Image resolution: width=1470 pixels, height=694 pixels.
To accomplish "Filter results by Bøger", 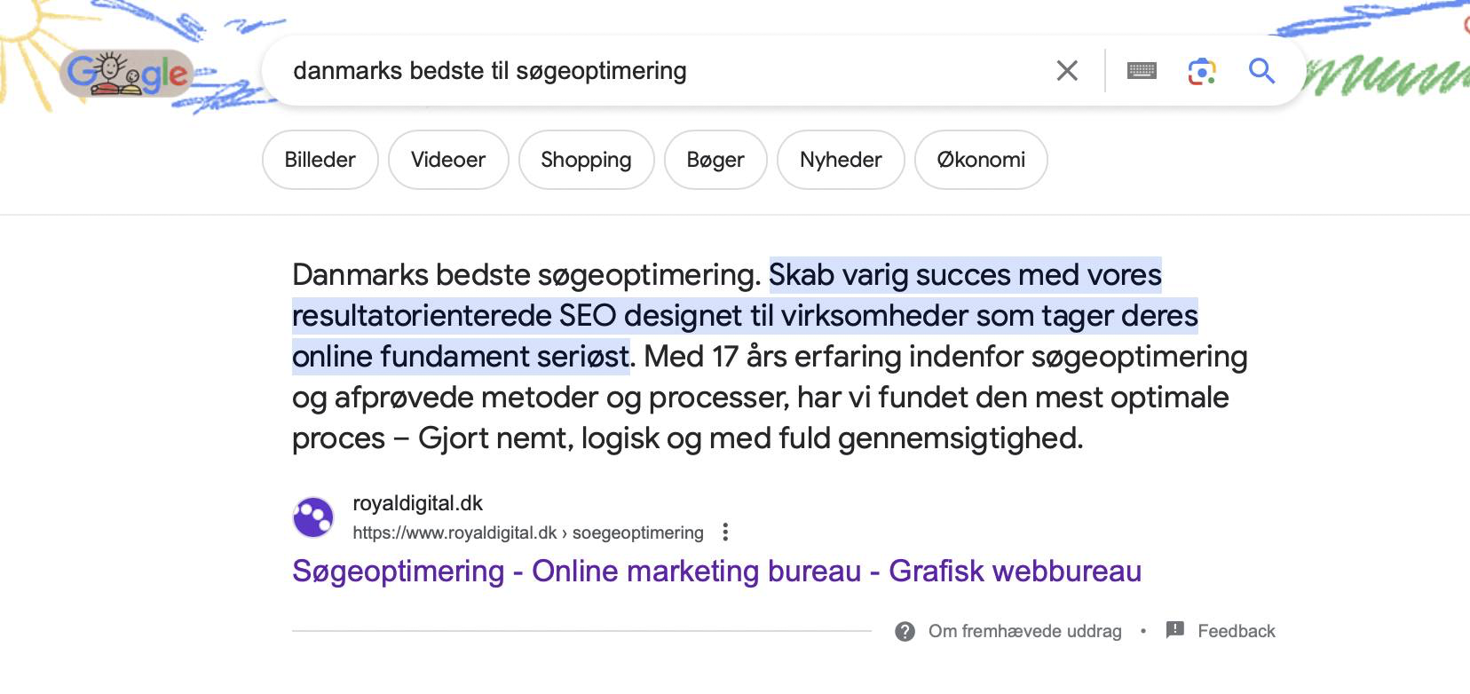I will [715, 160].
